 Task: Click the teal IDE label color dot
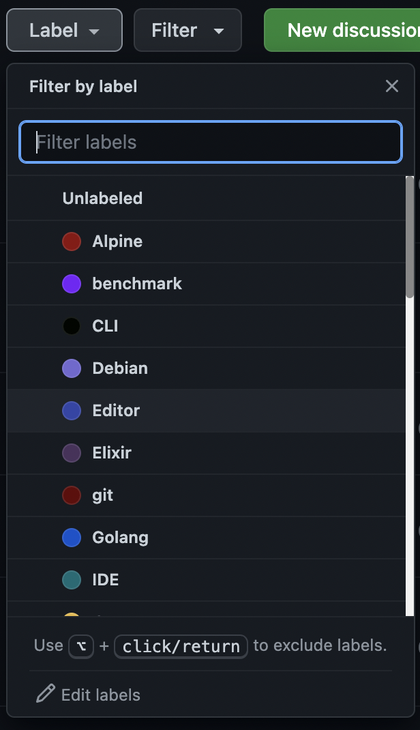pos(72,580)
